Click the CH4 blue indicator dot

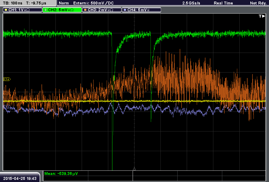tap(125, 10)
